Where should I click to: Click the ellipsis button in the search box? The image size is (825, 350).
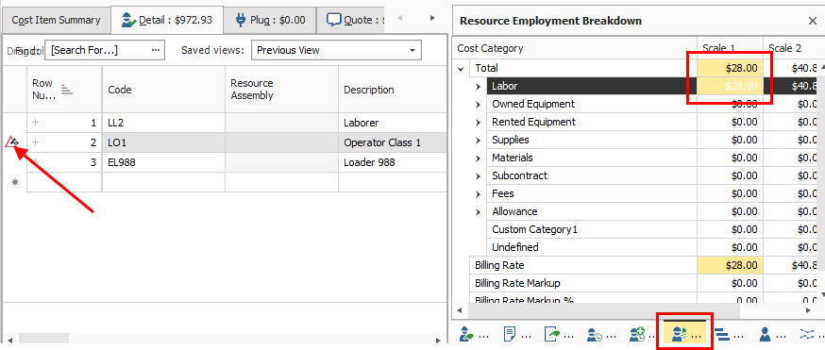[x=155, y=50]
